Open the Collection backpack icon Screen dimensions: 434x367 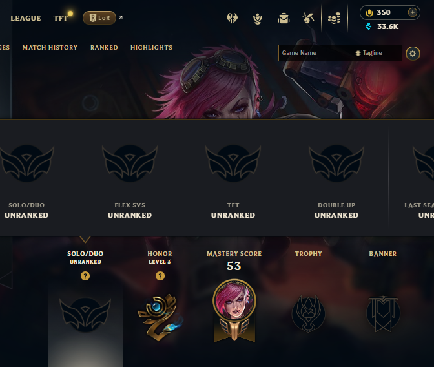(284, 19)
